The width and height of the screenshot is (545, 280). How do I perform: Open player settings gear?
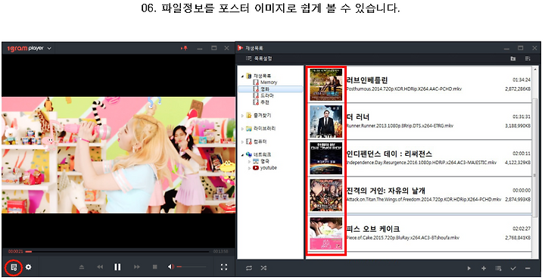tap(29, 267)
